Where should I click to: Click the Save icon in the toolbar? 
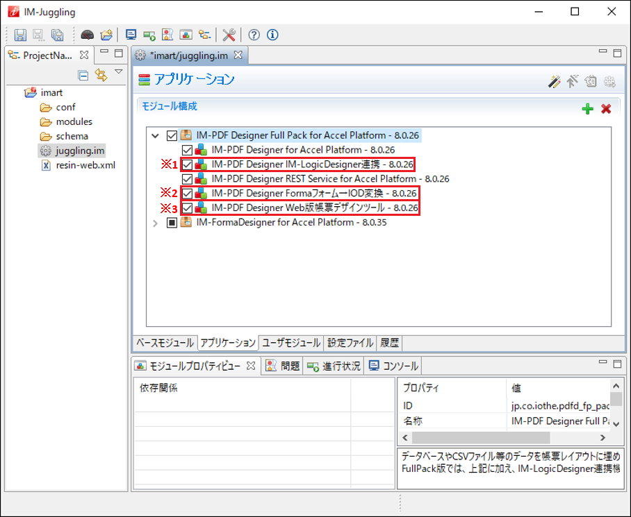20,35
